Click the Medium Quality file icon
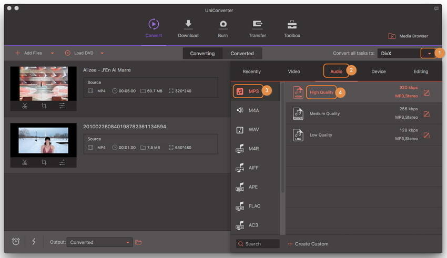This screenshot has width=447, height=258. 298,114
